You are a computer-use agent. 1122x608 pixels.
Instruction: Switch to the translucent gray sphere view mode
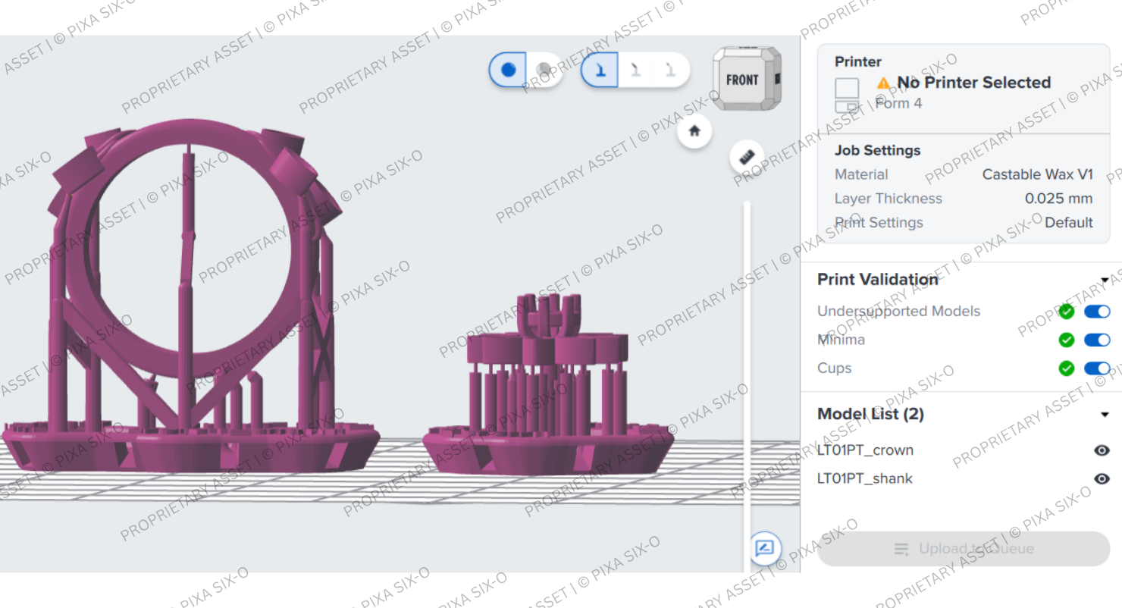(544, 70)
